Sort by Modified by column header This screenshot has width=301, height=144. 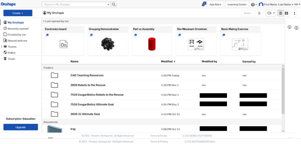pos(209,62)
